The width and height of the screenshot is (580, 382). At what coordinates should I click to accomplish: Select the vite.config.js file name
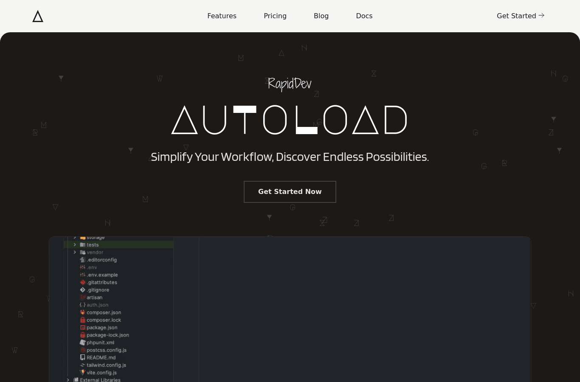[x=101, y=373]
